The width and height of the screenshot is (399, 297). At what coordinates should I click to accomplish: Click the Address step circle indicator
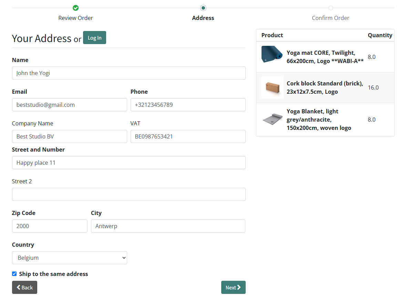203,8
